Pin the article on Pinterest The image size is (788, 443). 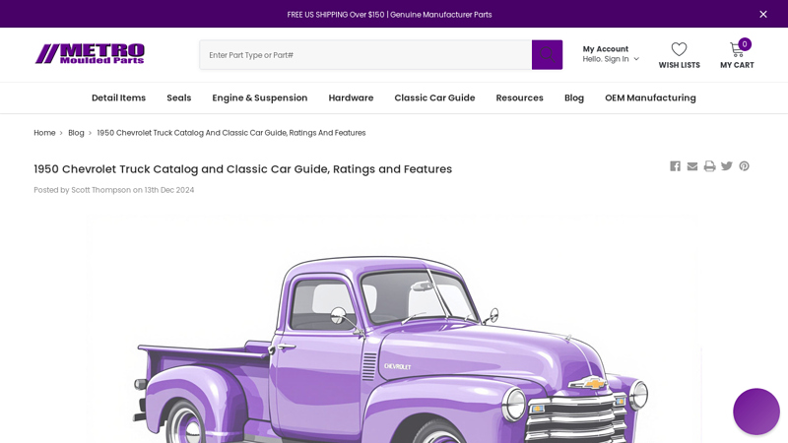(x=745, y=166)
